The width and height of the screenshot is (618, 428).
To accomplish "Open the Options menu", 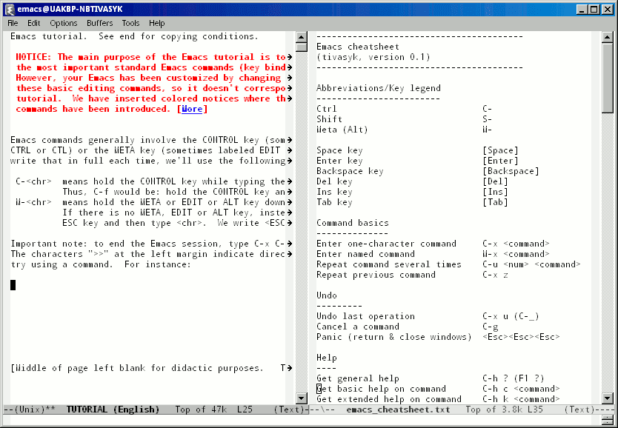I will click(64, 23).
